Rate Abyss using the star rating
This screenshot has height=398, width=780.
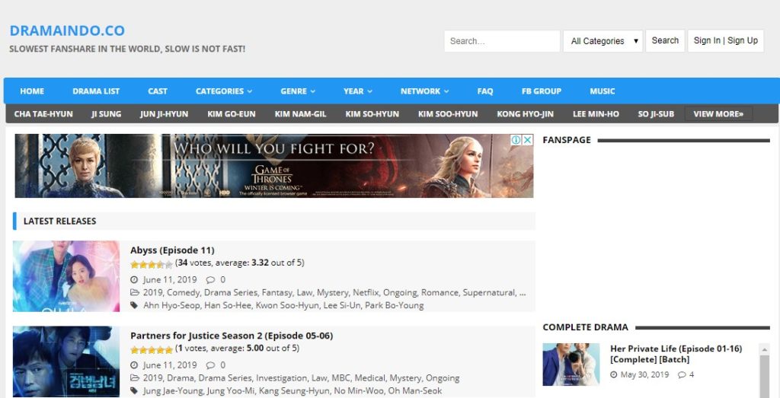[152, 265]
